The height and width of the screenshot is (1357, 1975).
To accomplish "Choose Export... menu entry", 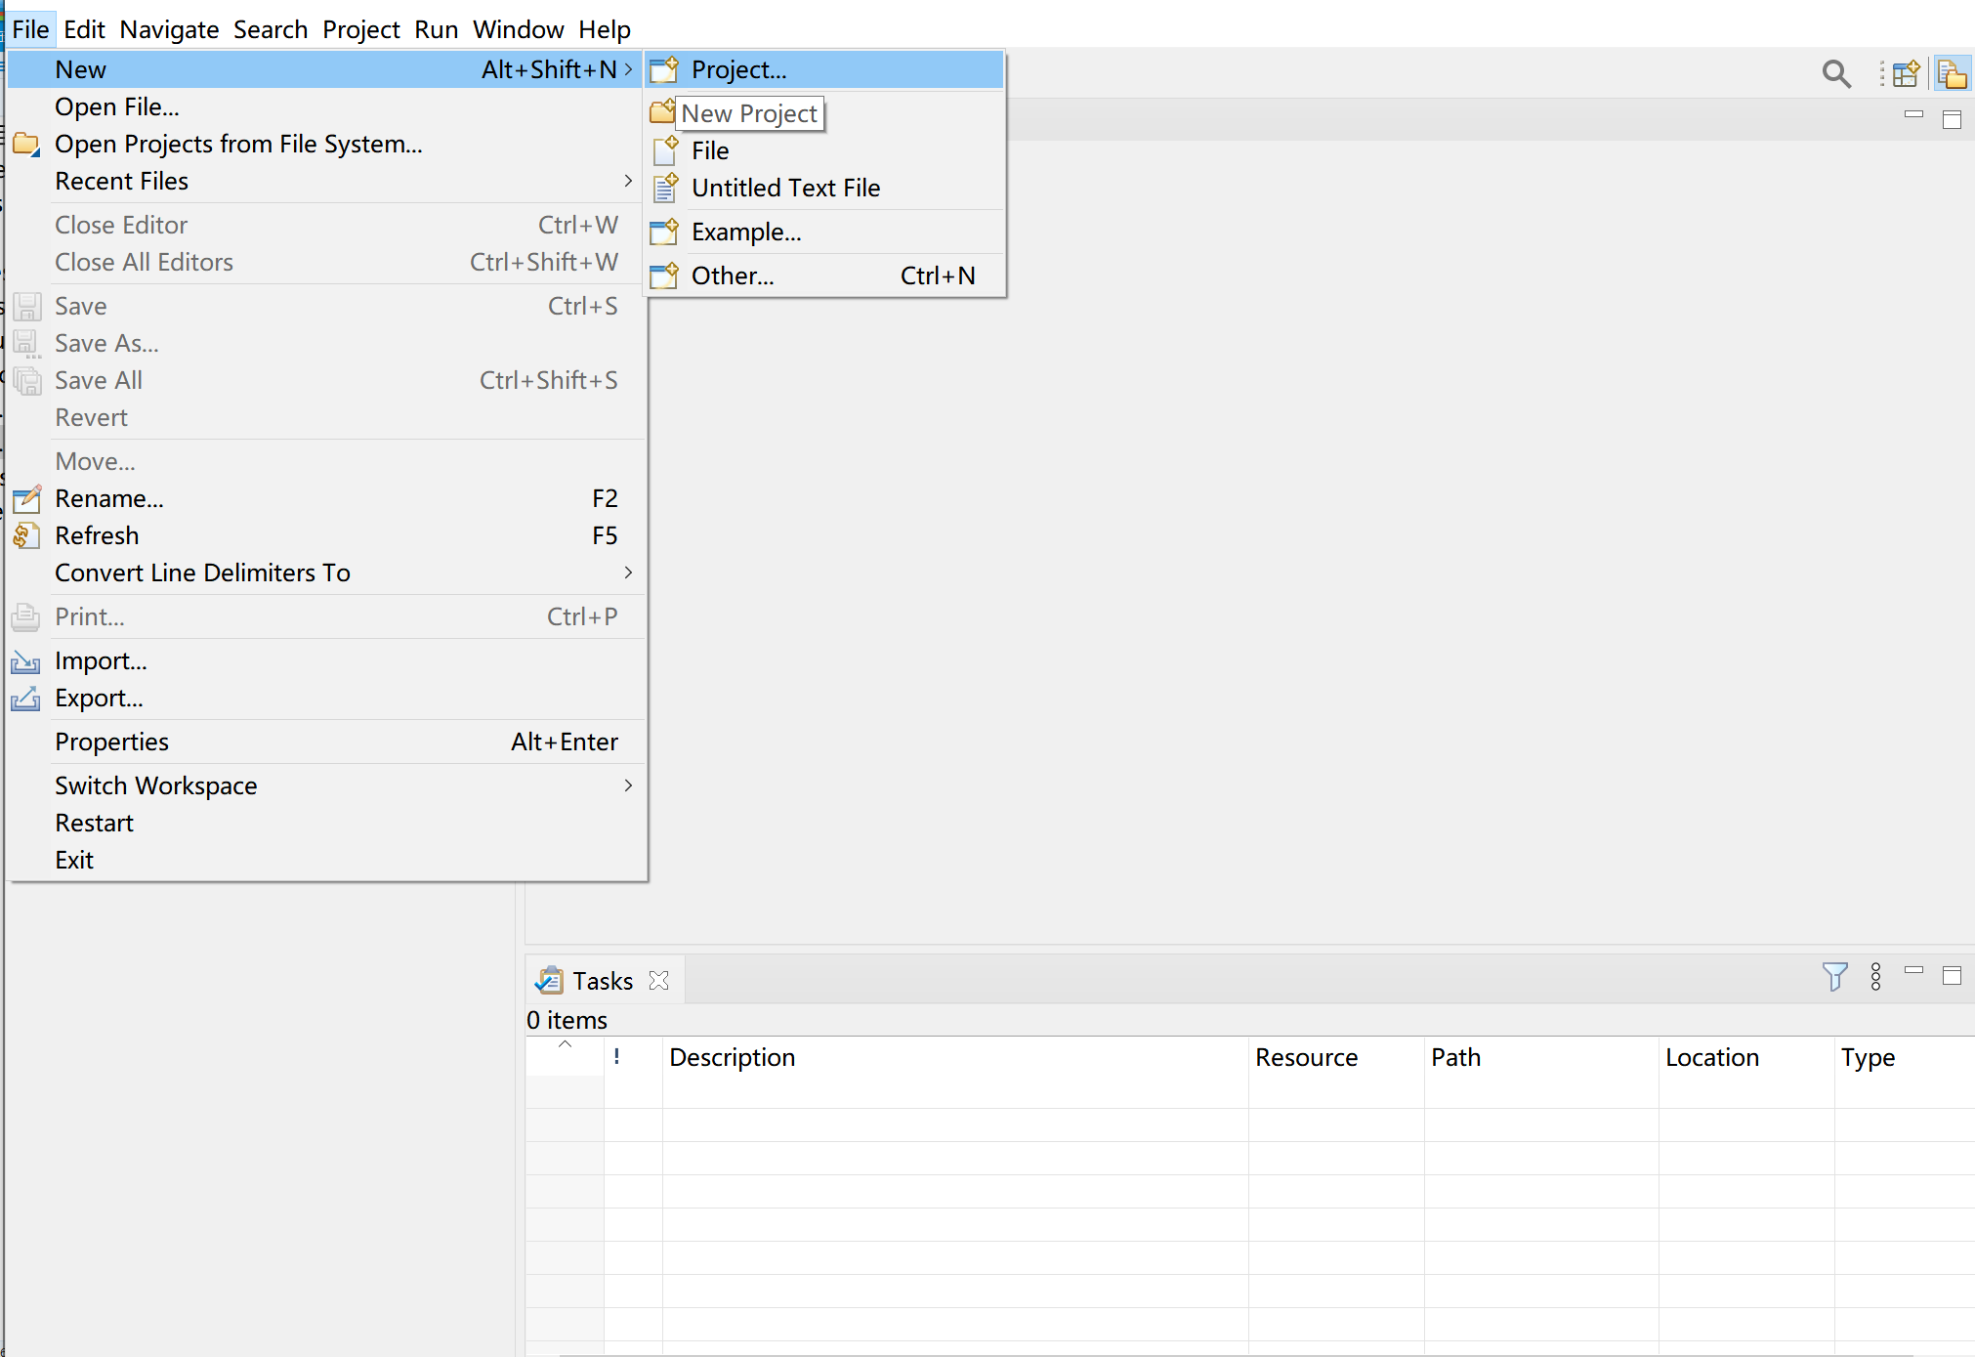I will coord(326,698).
